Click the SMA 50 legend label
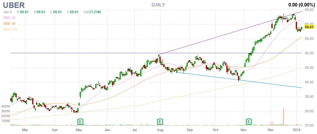This screenshot has width=317, height=134. (9, 24)
